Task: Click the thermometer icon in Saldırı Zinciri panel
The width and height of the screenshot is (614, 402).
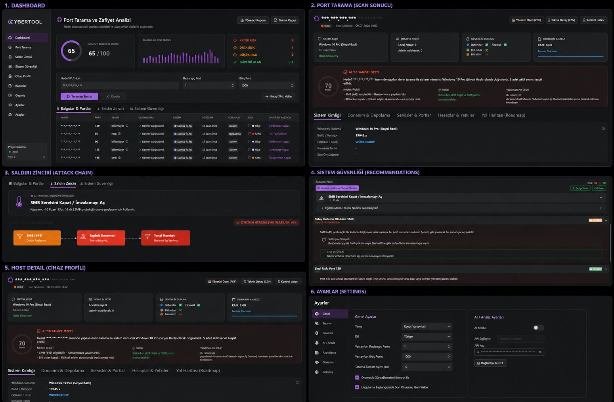Action: coord(19,202)
